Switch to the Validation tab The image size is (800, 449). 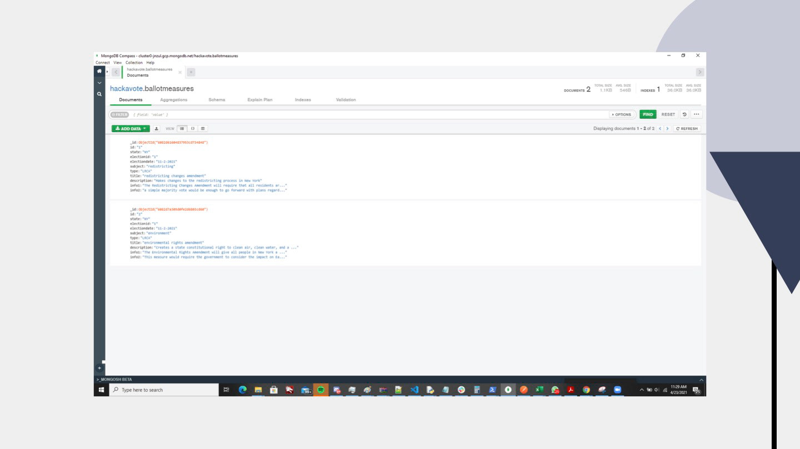(x=346, y=100)
